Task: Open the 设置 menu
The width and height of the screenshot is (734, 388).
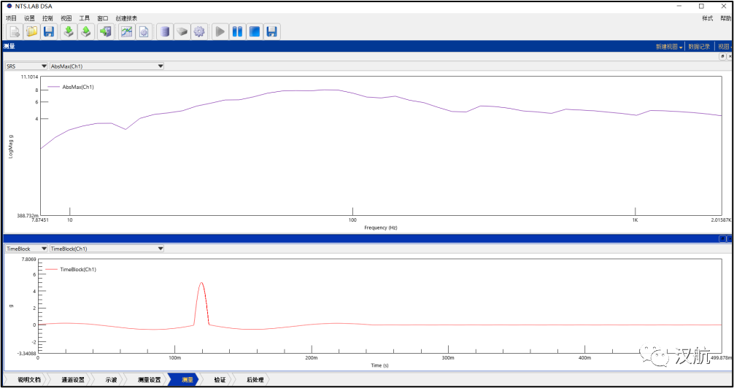Action: (29, 18)
